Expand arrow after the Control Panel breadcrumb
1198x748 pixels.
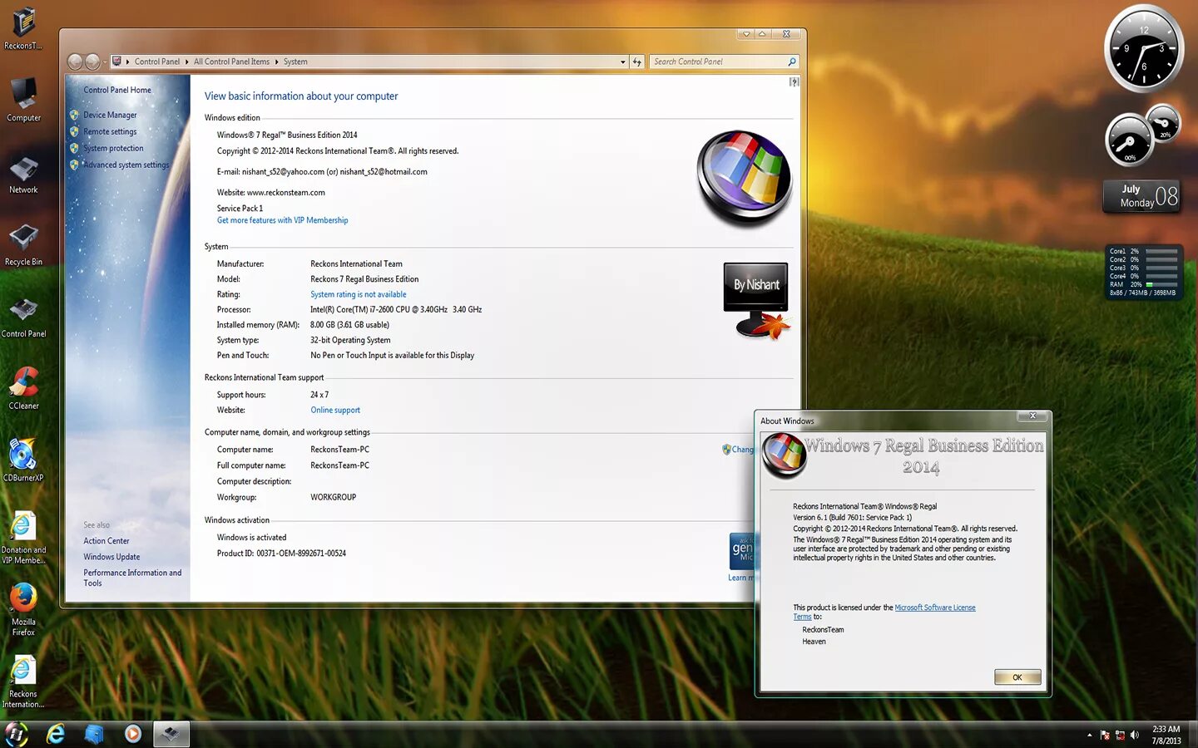pyautogui.click(x=187, y=62)
